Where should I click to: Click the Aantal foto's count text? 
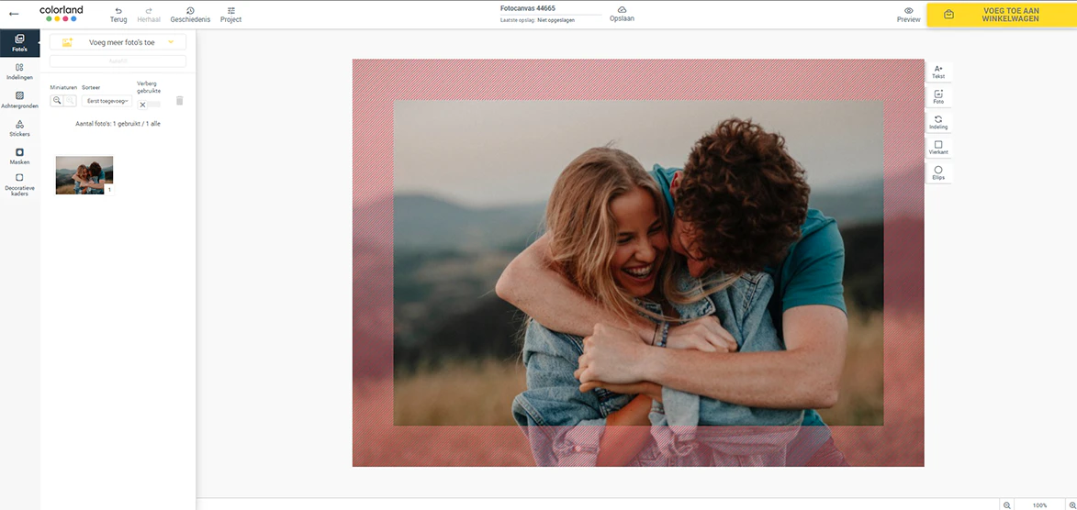(x=118, y=124)
